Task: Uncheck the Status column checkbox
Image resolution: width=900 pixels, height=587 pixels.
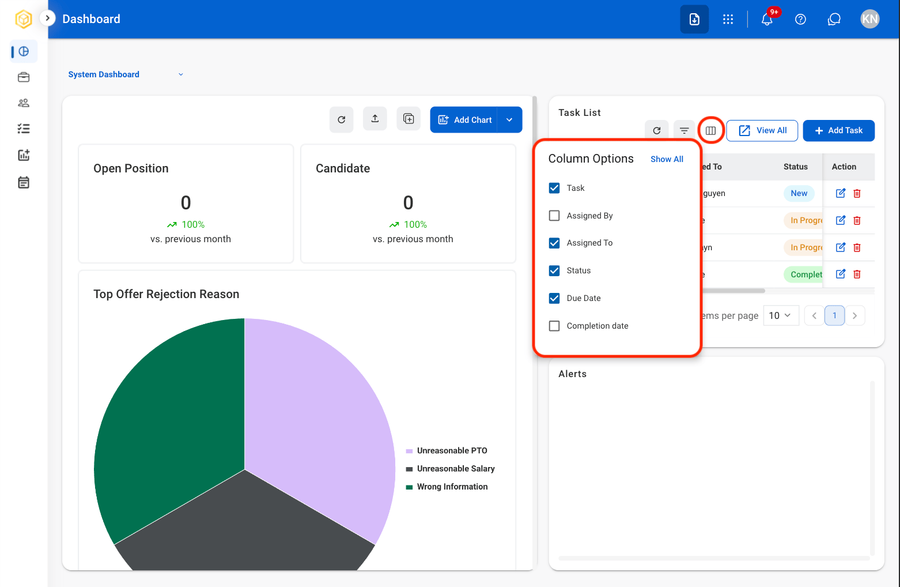Action: [x=554, y=270]
